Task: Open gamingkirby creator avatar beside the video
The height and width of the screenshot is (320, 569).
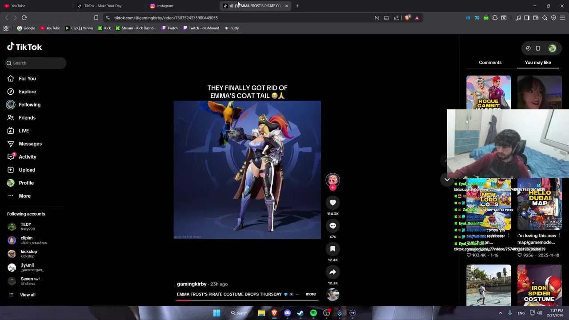Action: click(x=333, y=180)
